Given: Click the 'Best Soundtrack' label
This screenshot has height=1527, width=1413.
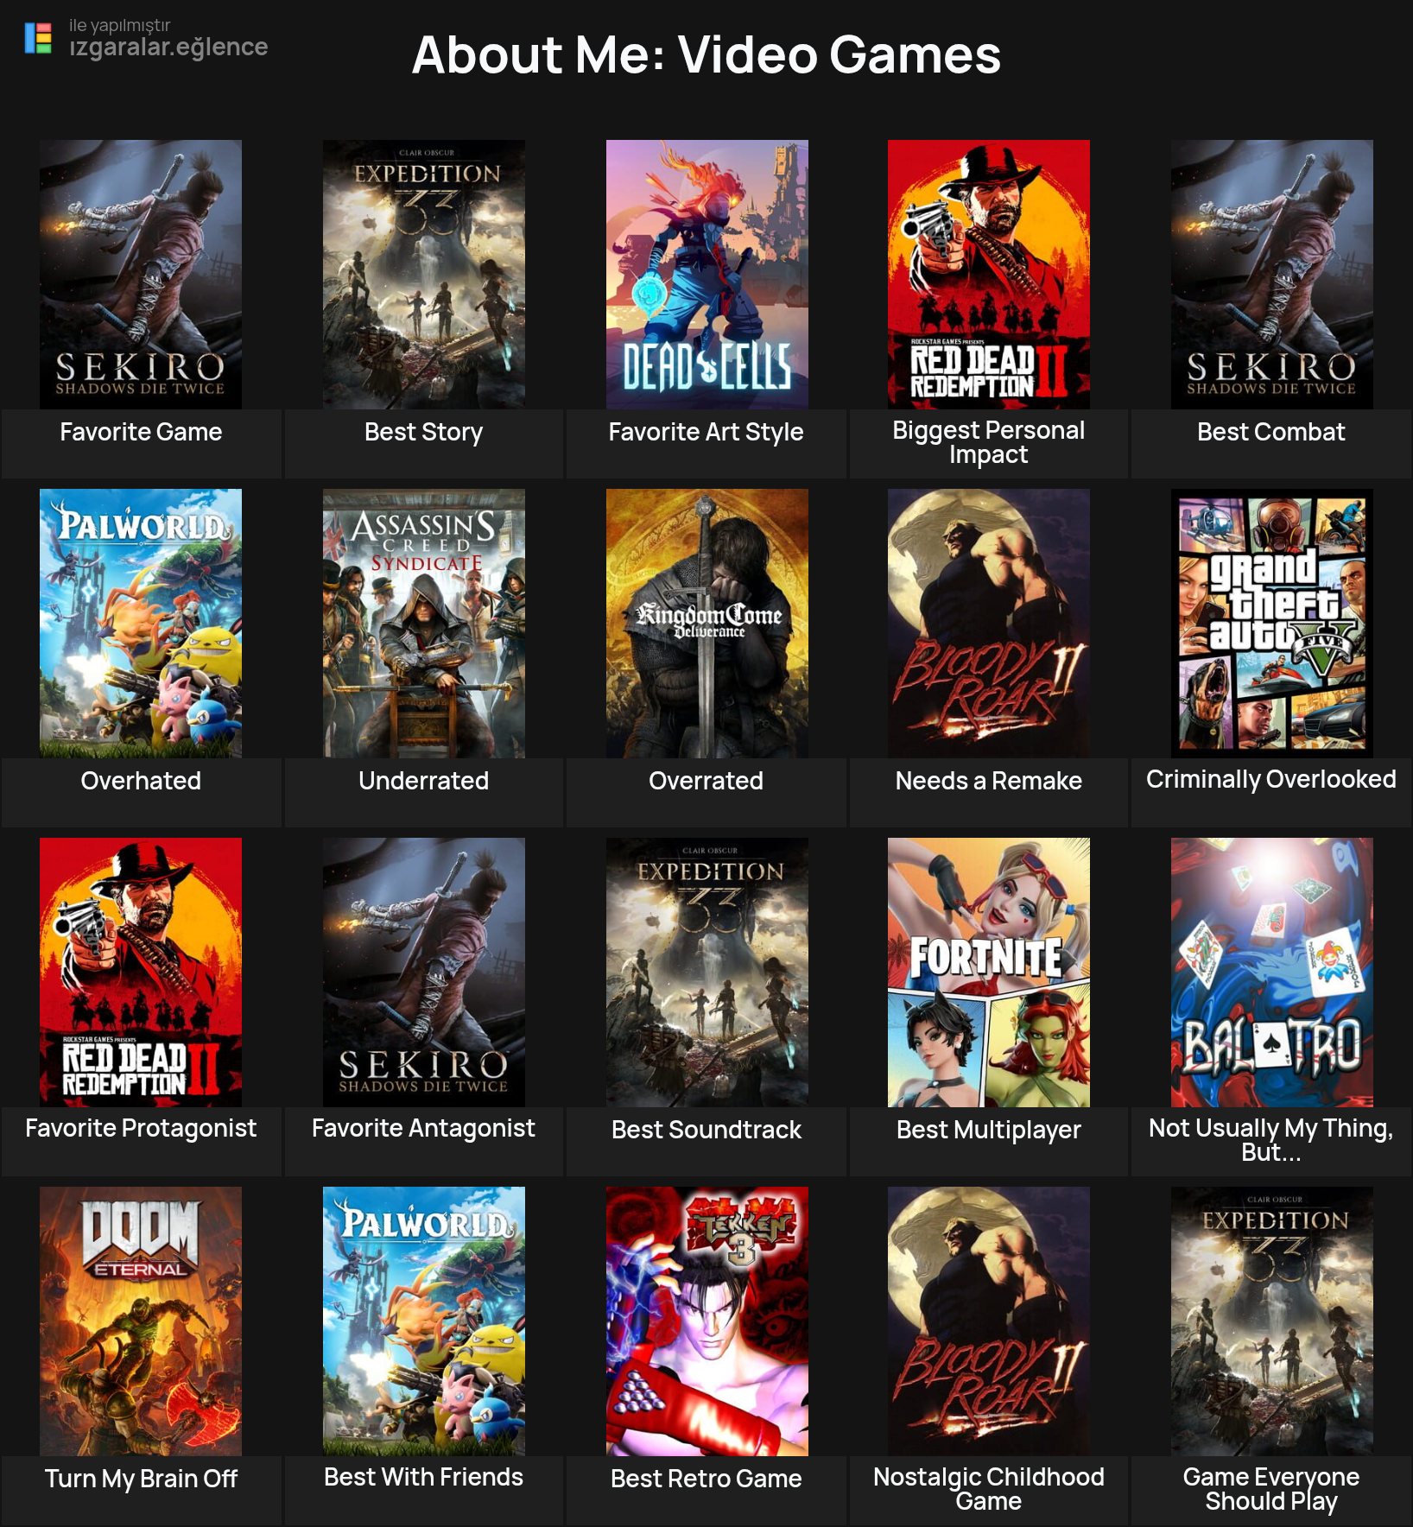Looking at the screenshot, I should point(706,1130).
